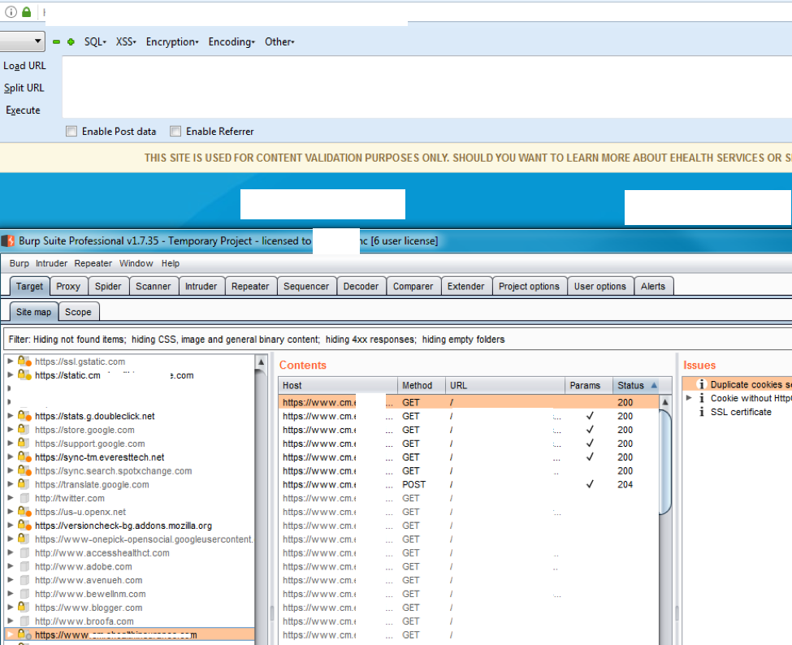
Task: Sort contents by the Method column header
Action: pos(421,385)
